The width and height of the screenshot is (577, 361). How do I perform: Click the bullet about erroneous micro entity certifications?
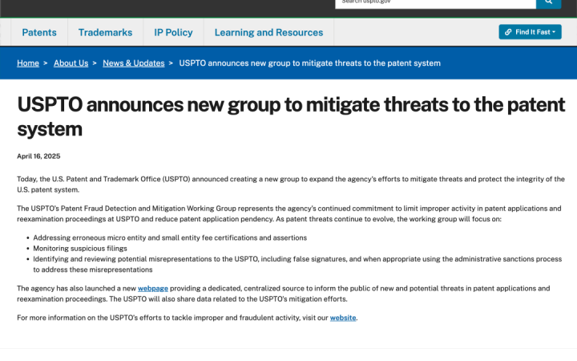click(x=170, y=238)
